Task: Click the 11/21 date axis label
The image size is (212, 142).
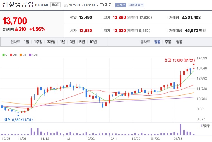Action: [67, 139]
